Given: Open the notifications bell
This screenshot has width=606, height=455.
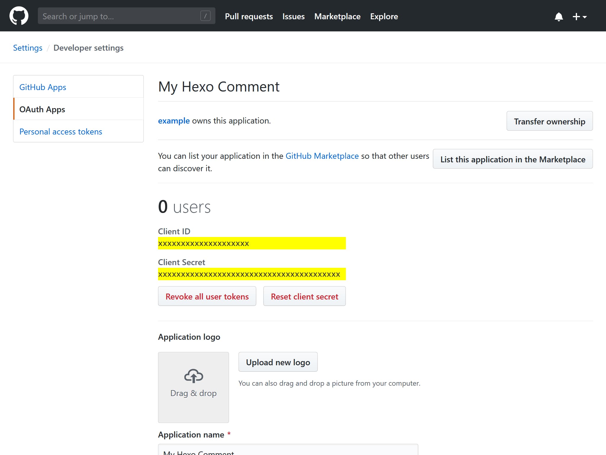Looking at the screenshot, I should click(x=558, y=17).
